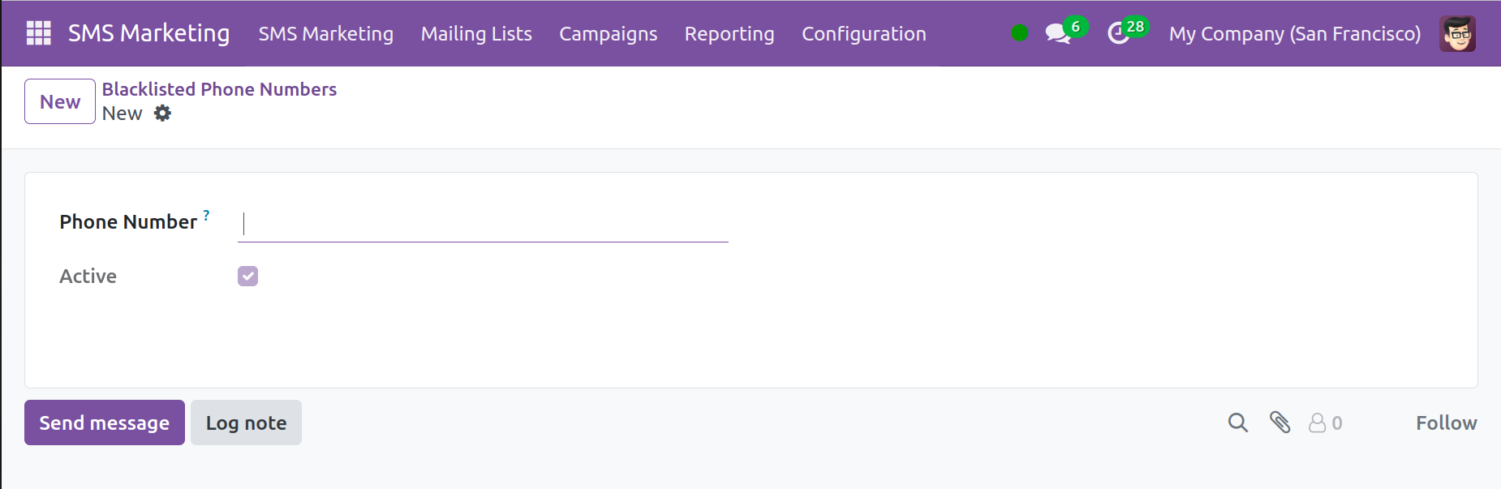Screen dimensions: 1501x489
Task: Click the Log note button
Action: tap(246, 423)
